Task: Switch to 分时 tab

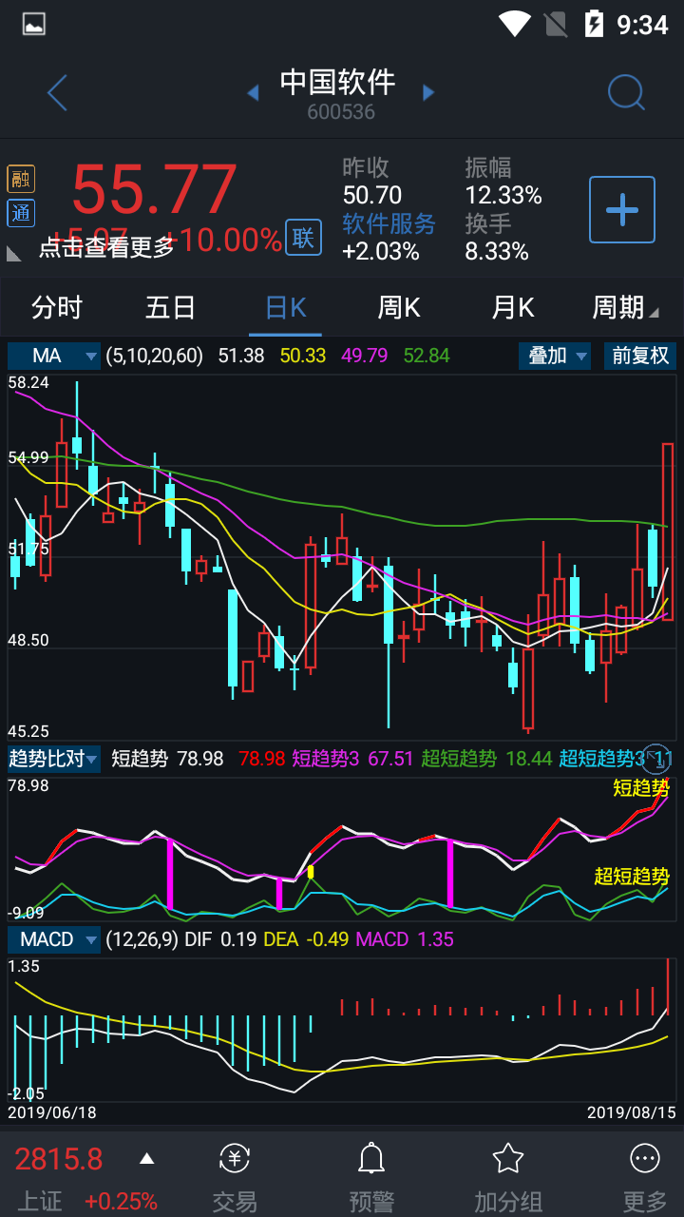Action: 57,308
